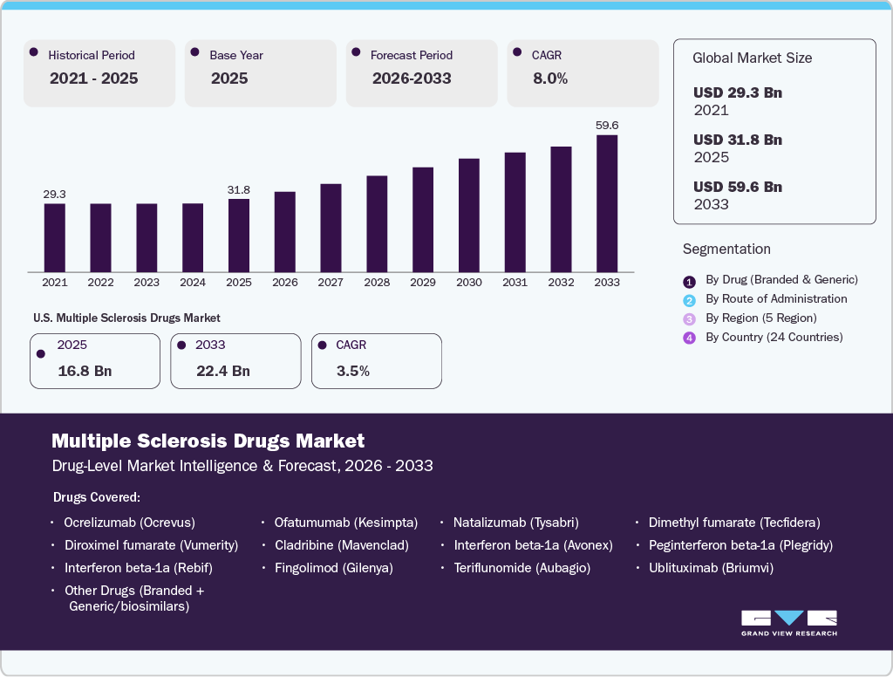
Task: Click the U.S. CAGR 3.5% box
Action: coord(377,361)
